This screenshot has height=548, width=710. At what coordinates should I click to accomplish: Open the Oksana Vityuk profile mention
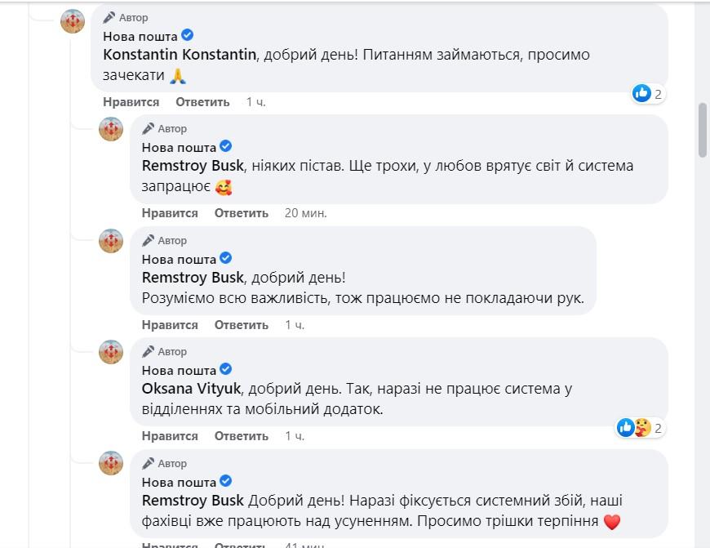[191, 388]
